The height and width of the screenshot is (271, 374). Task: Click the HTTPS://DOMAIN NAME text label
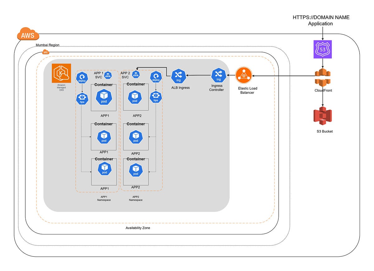pos(321,17)
